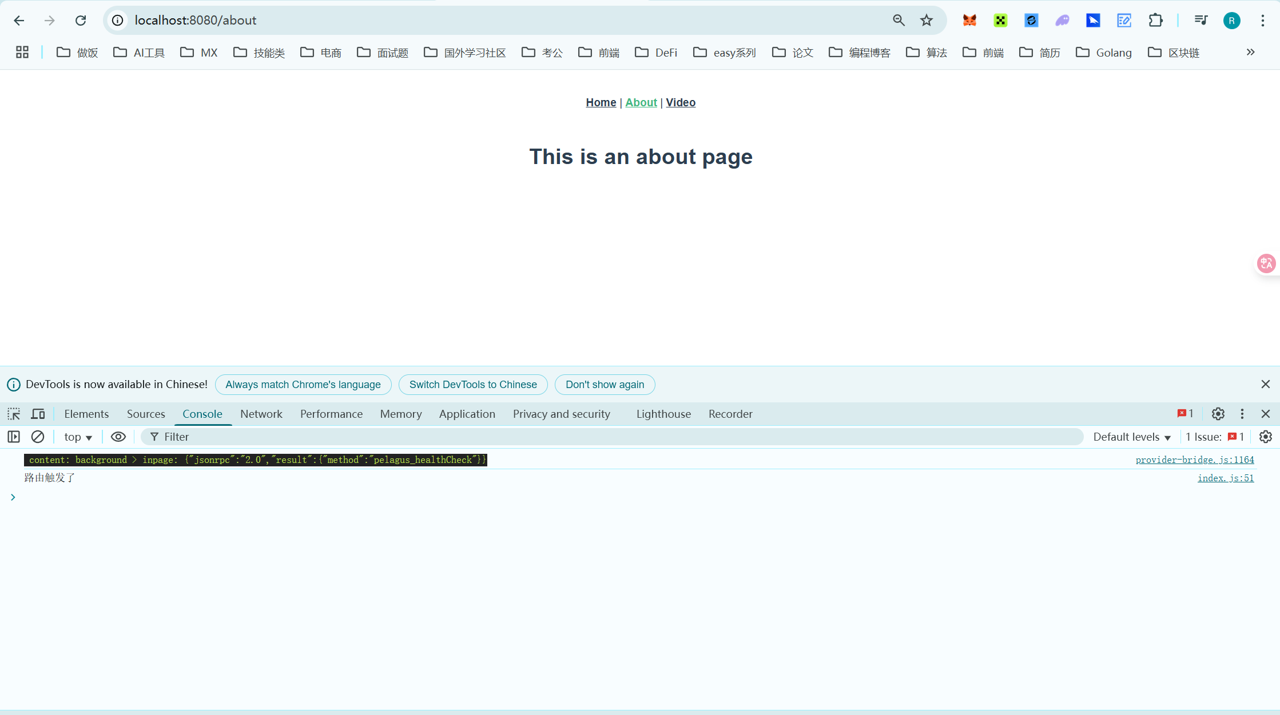
Task: Bookmark this page with the star icon
Action: (x=926, y=21)
